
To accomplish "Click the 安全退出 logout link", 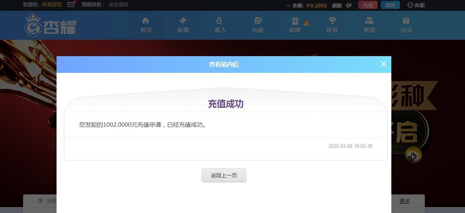I will (x=118, y=5).
